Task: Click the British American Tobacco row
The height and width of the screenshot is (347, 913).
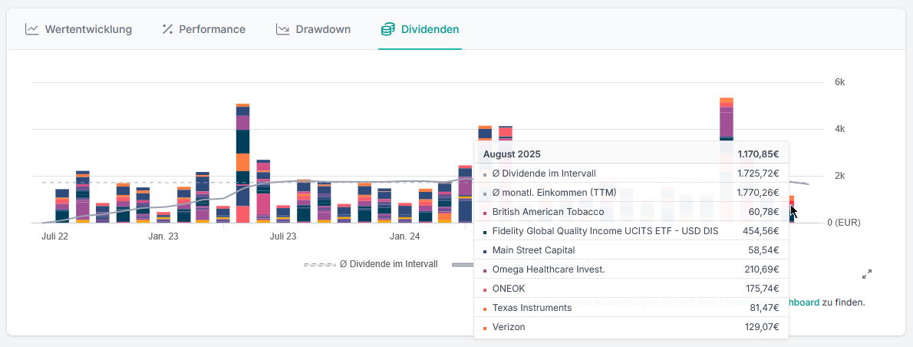Action: 631,212
